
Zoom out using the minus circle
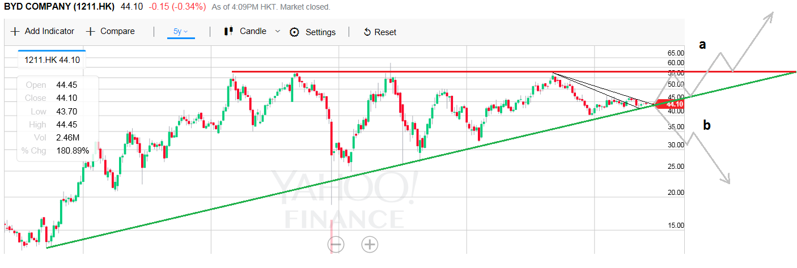point(336,244)
